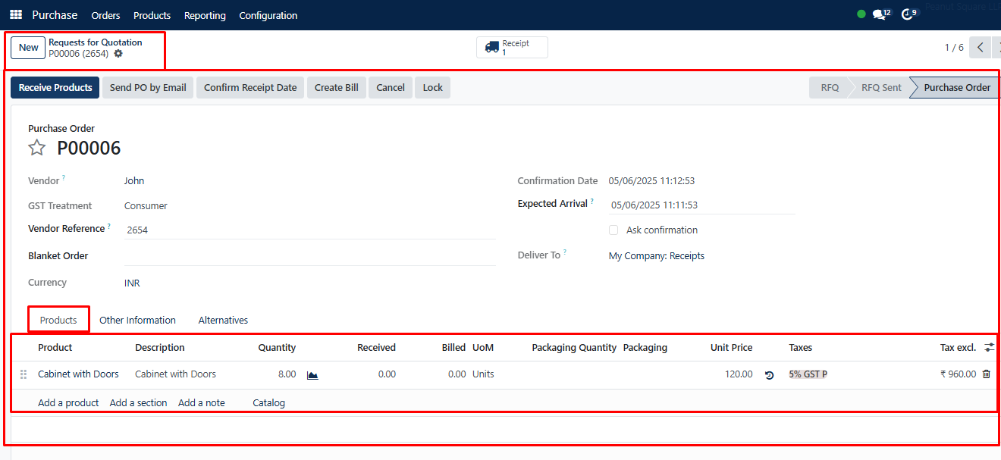Click the Quantity column header
The width and height of the screenshot is (1001, 460).
click(x=277, y=348)
